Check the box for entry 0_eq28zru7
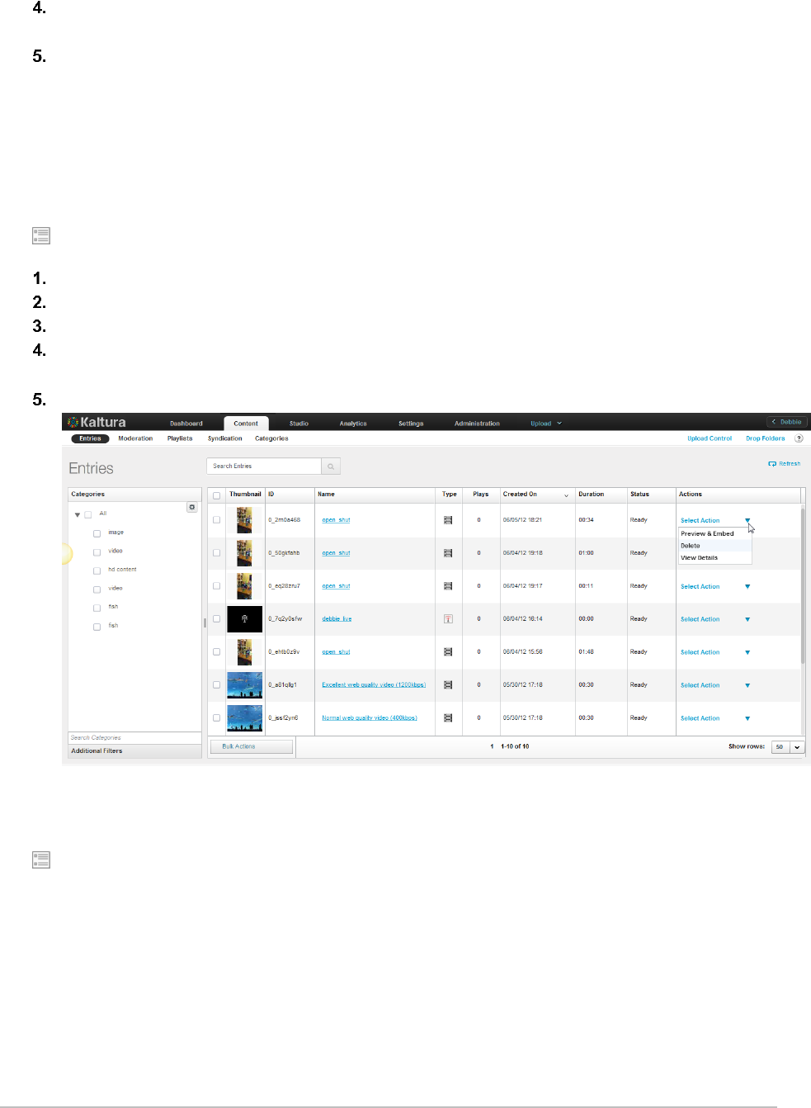Screen dimensions: 811x1108 click(217, 586)
